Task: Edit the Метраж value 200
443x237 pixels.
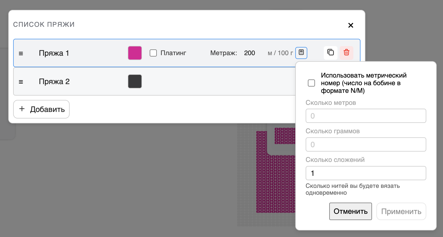Action: point(250,53)
